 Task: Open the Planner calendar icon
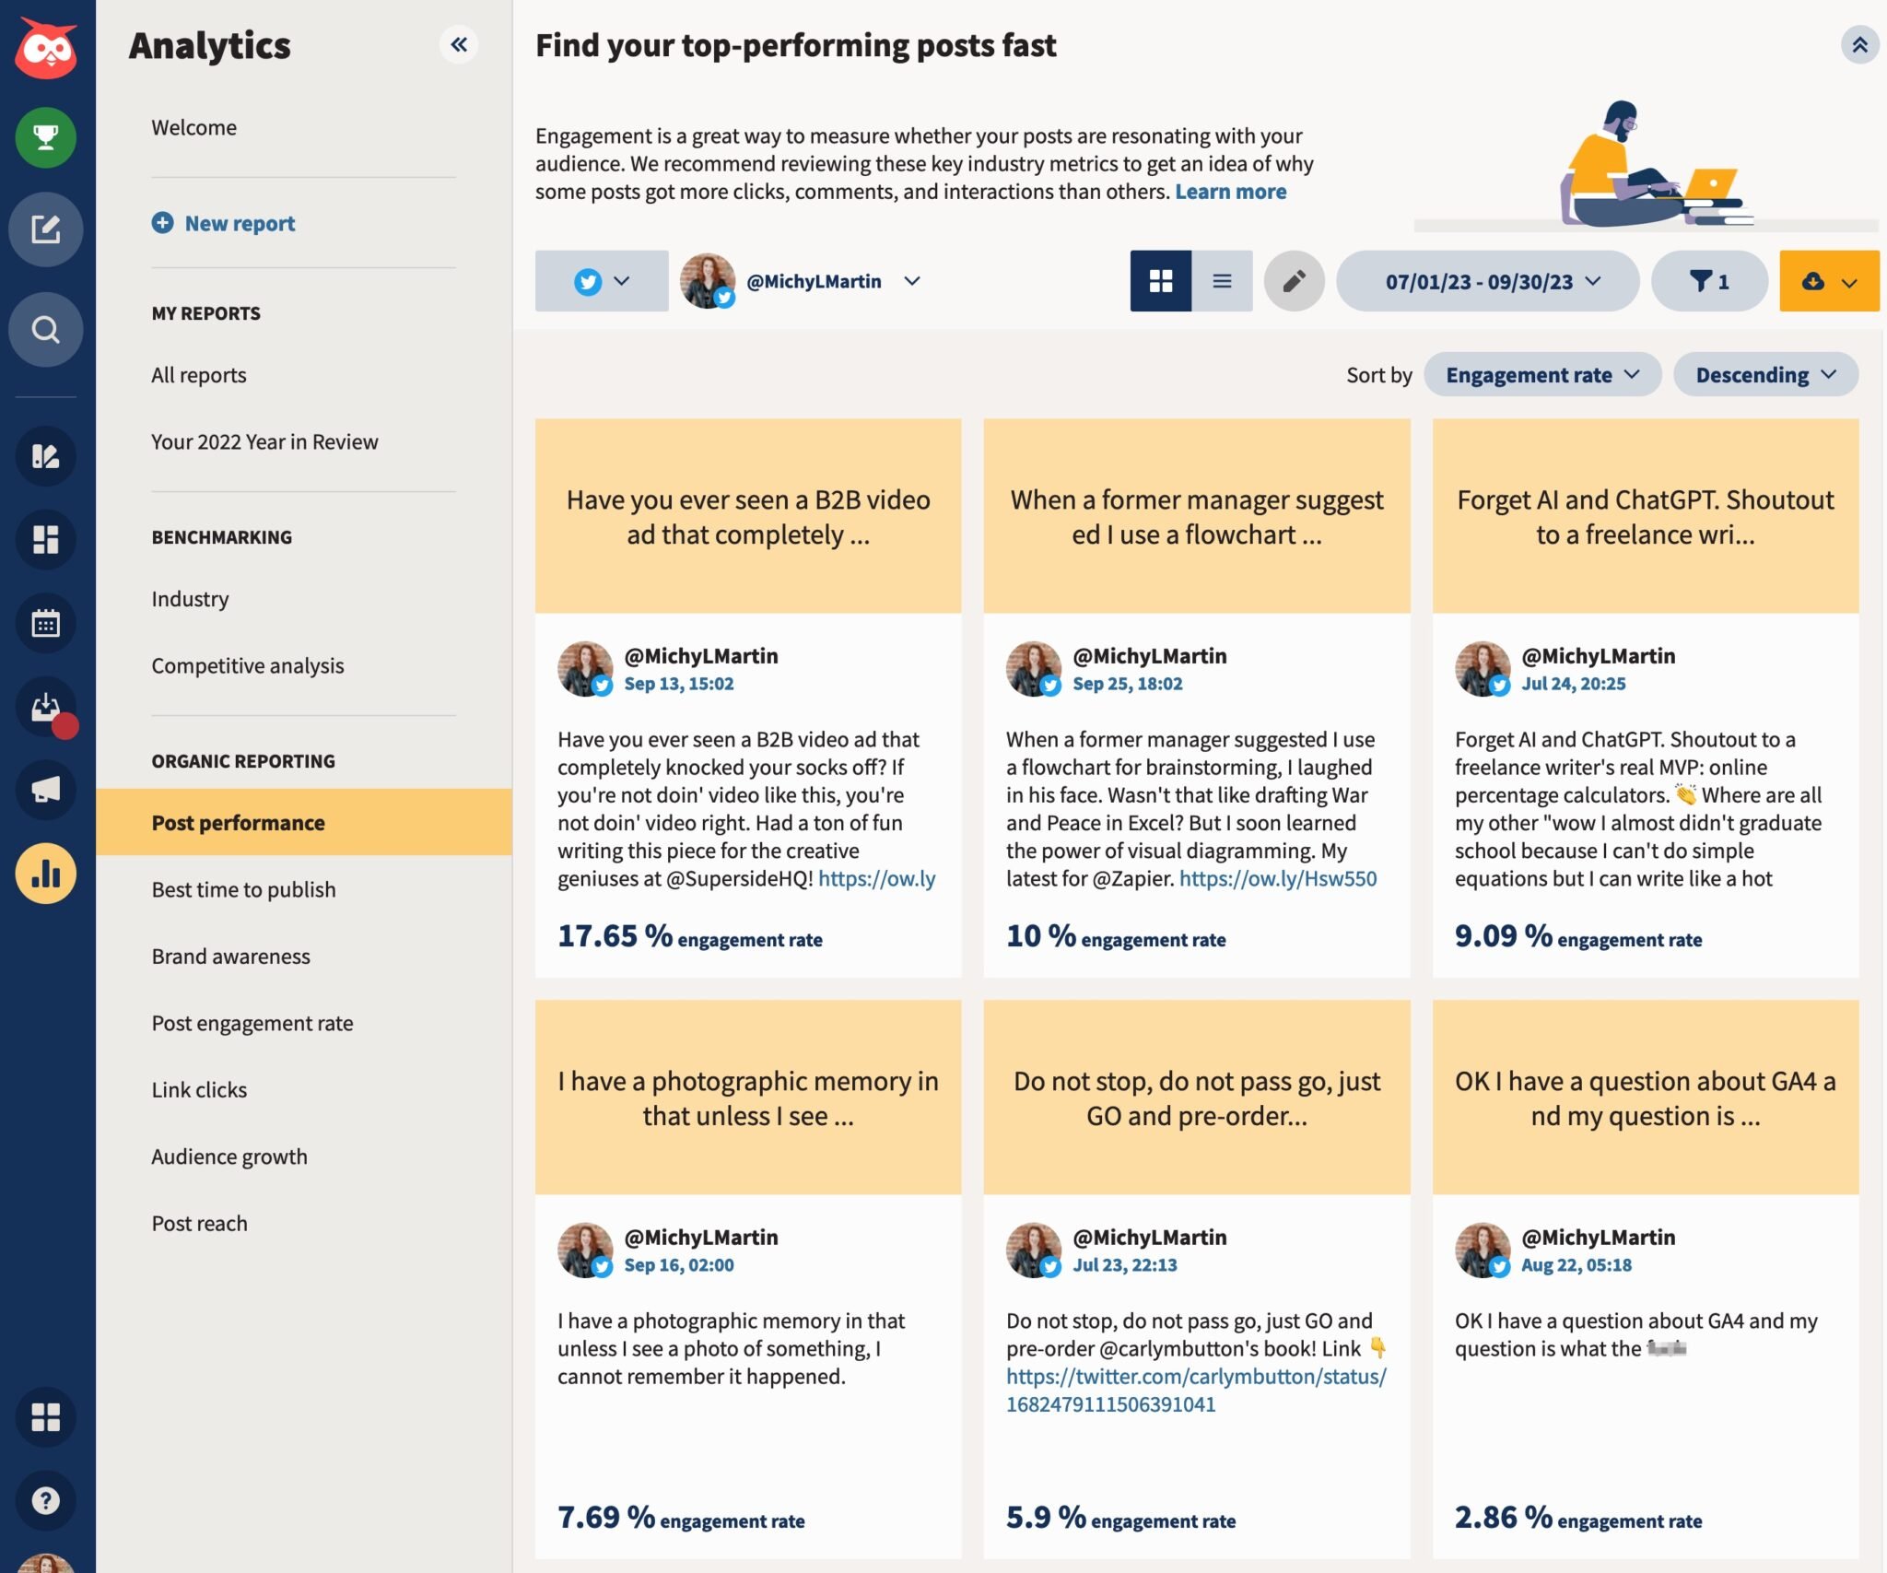46,623
